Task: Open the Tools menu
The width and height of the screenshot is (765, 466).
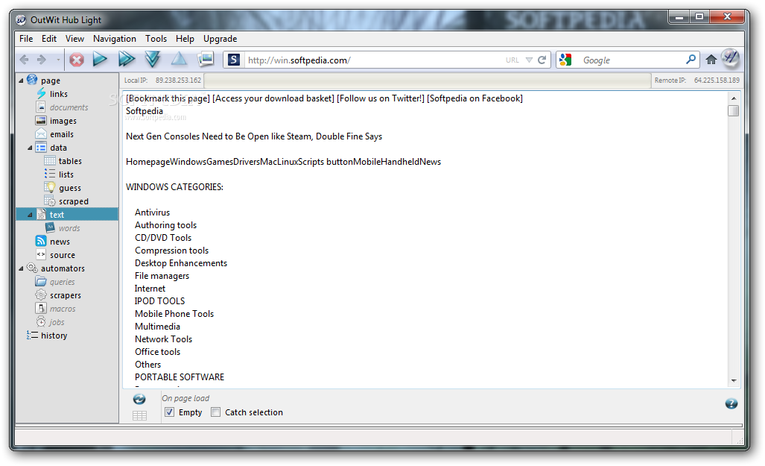Action: [156, 39]
